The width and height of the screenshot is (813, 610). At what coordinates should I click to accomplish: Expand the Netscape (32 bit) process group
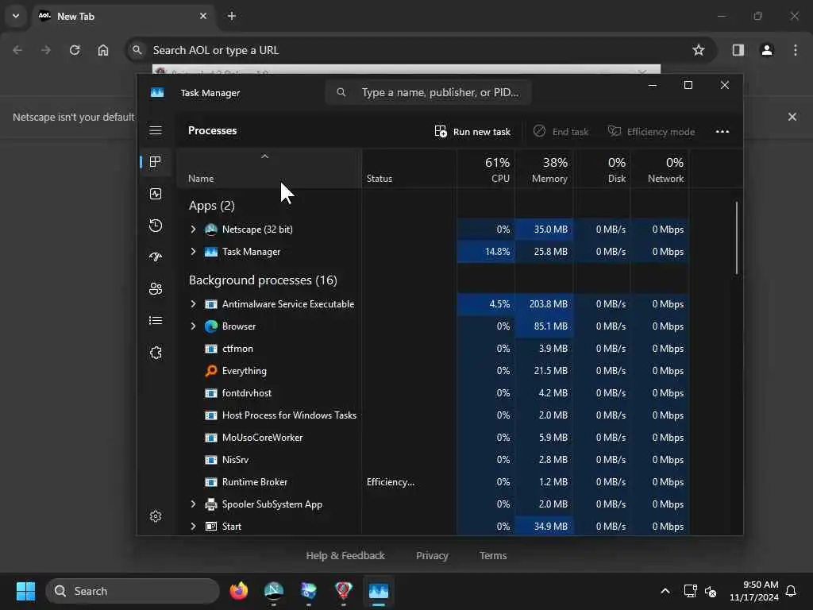click(193, 230)
